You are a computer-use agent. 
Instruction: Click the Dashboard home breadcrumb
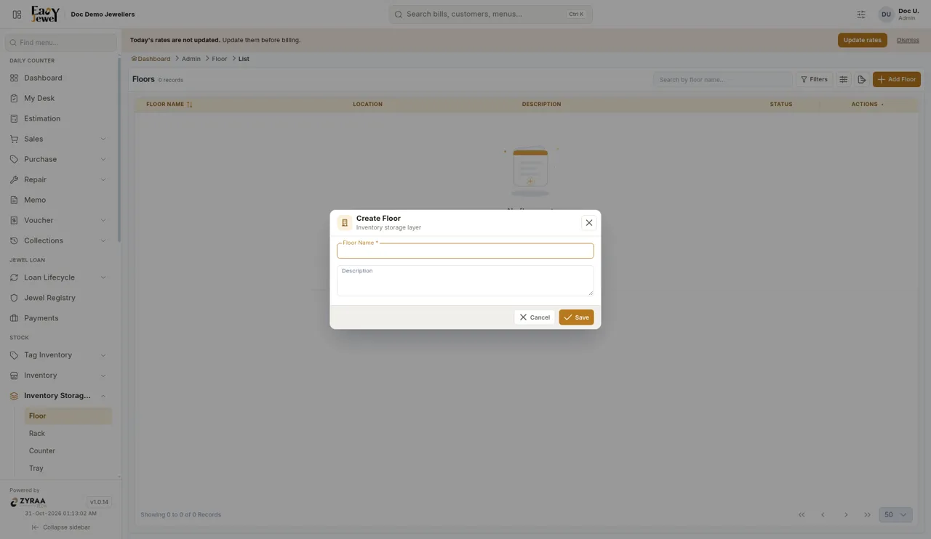151,59
